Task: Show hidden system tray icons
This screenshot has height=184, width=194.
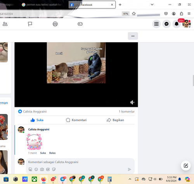Action: tap(130, 179)
